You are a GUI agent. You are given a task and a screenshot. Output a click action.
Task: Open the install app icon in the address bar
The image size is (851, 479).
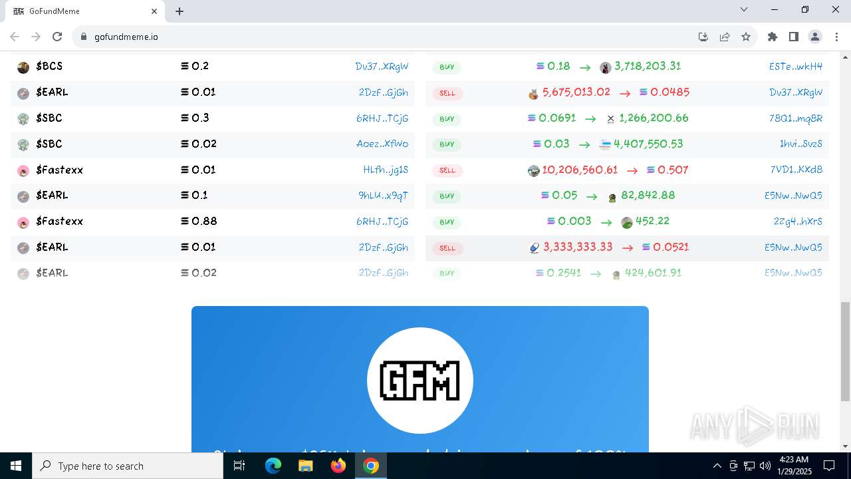pyautogui.click(x=703, y=37)
